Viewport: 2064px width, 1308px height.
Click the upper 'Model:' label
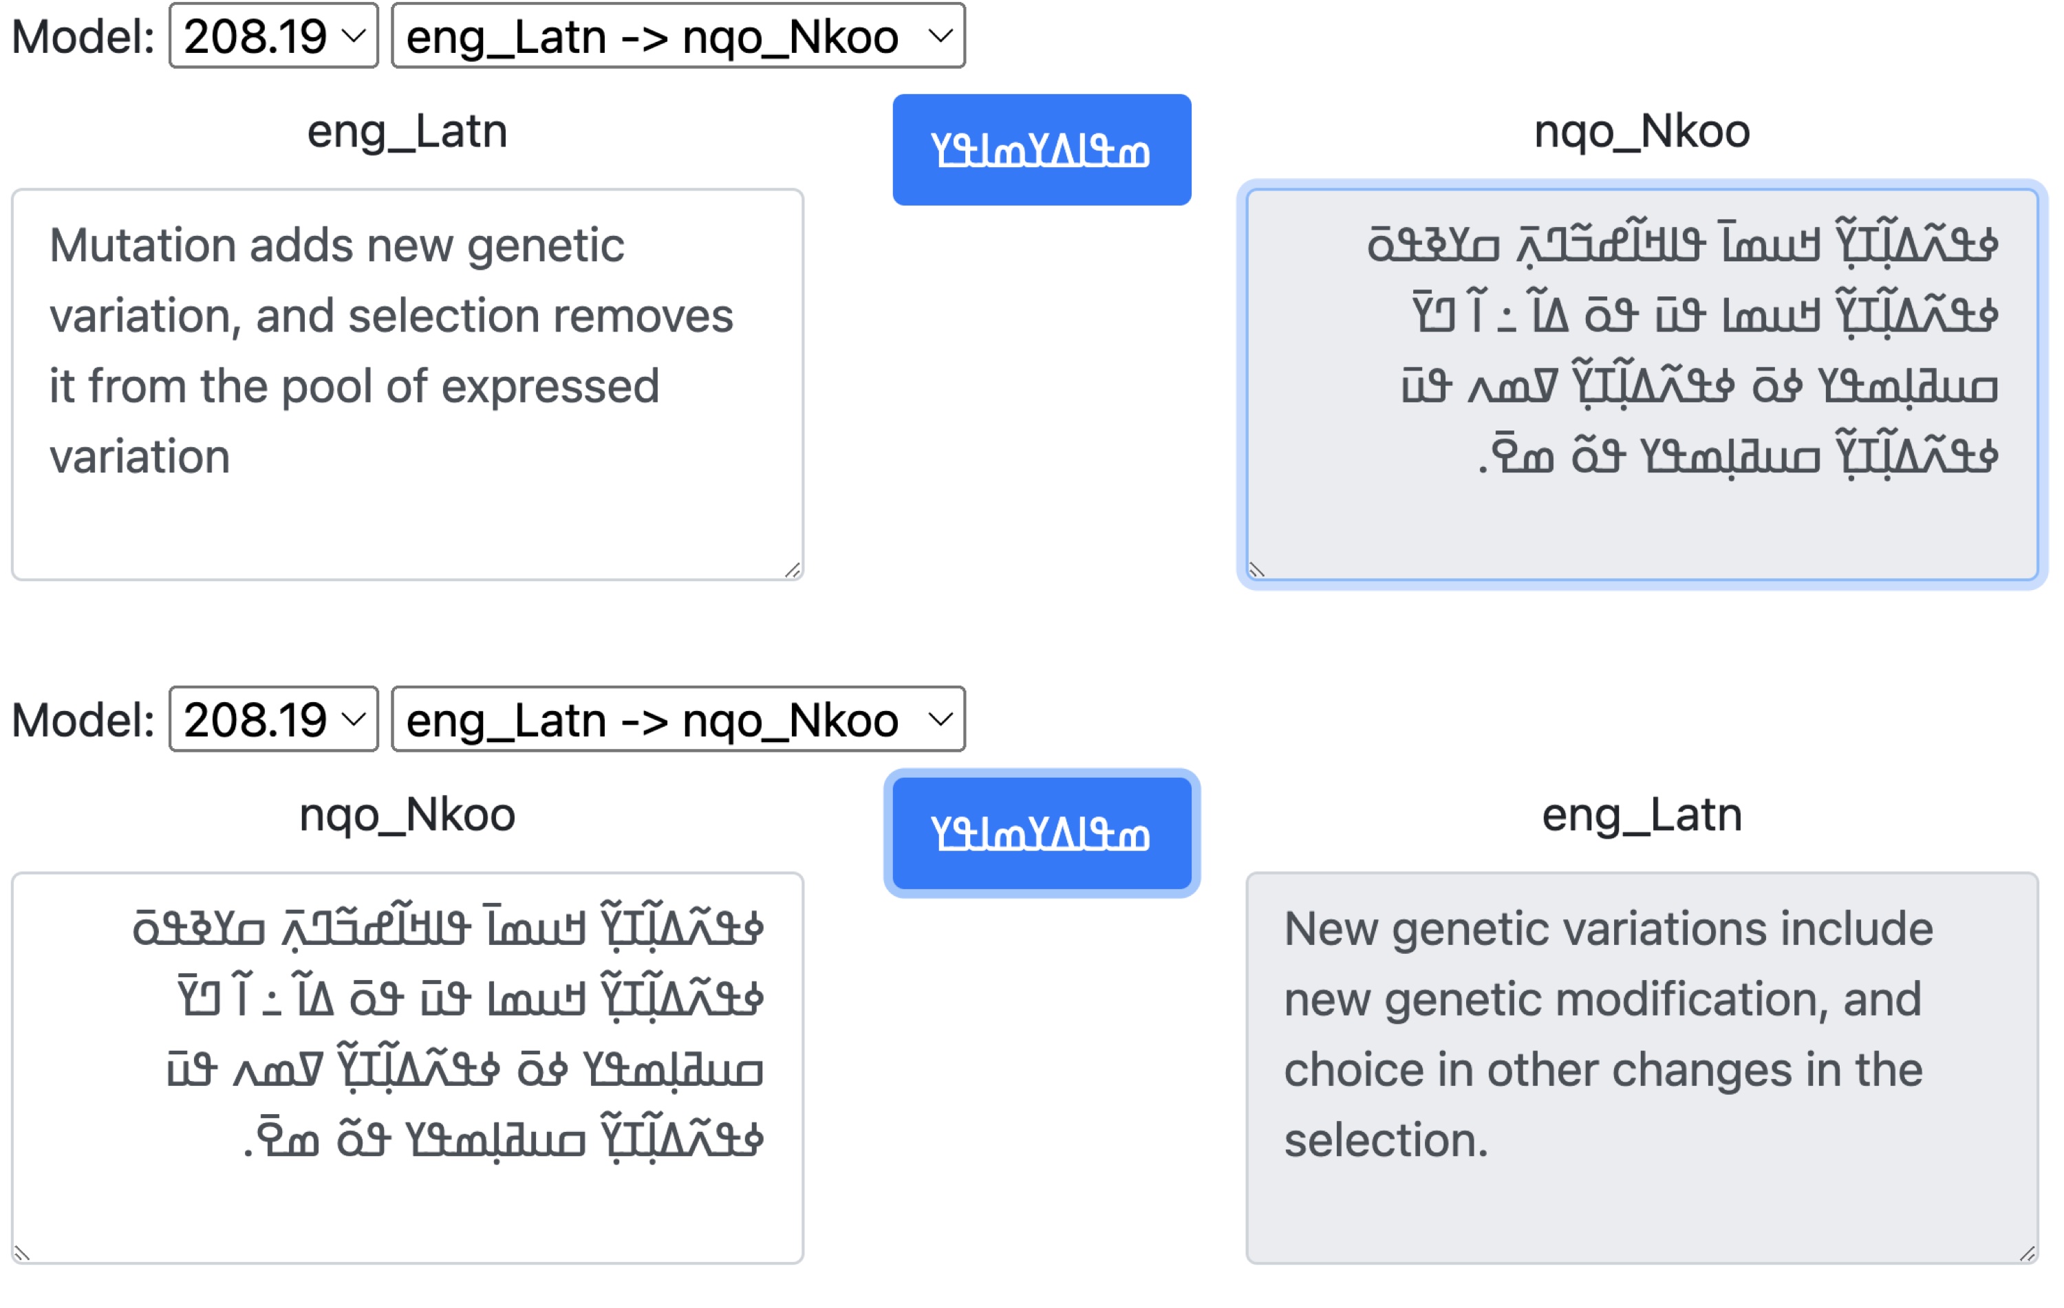[x=83, y=37]
